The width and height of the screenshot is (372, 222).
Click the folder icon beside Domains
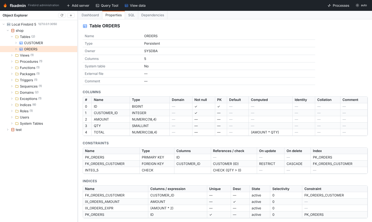17,92
